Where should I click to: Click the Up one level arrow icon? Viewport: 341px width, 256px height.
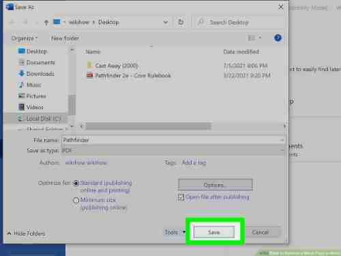coord(46,23)
